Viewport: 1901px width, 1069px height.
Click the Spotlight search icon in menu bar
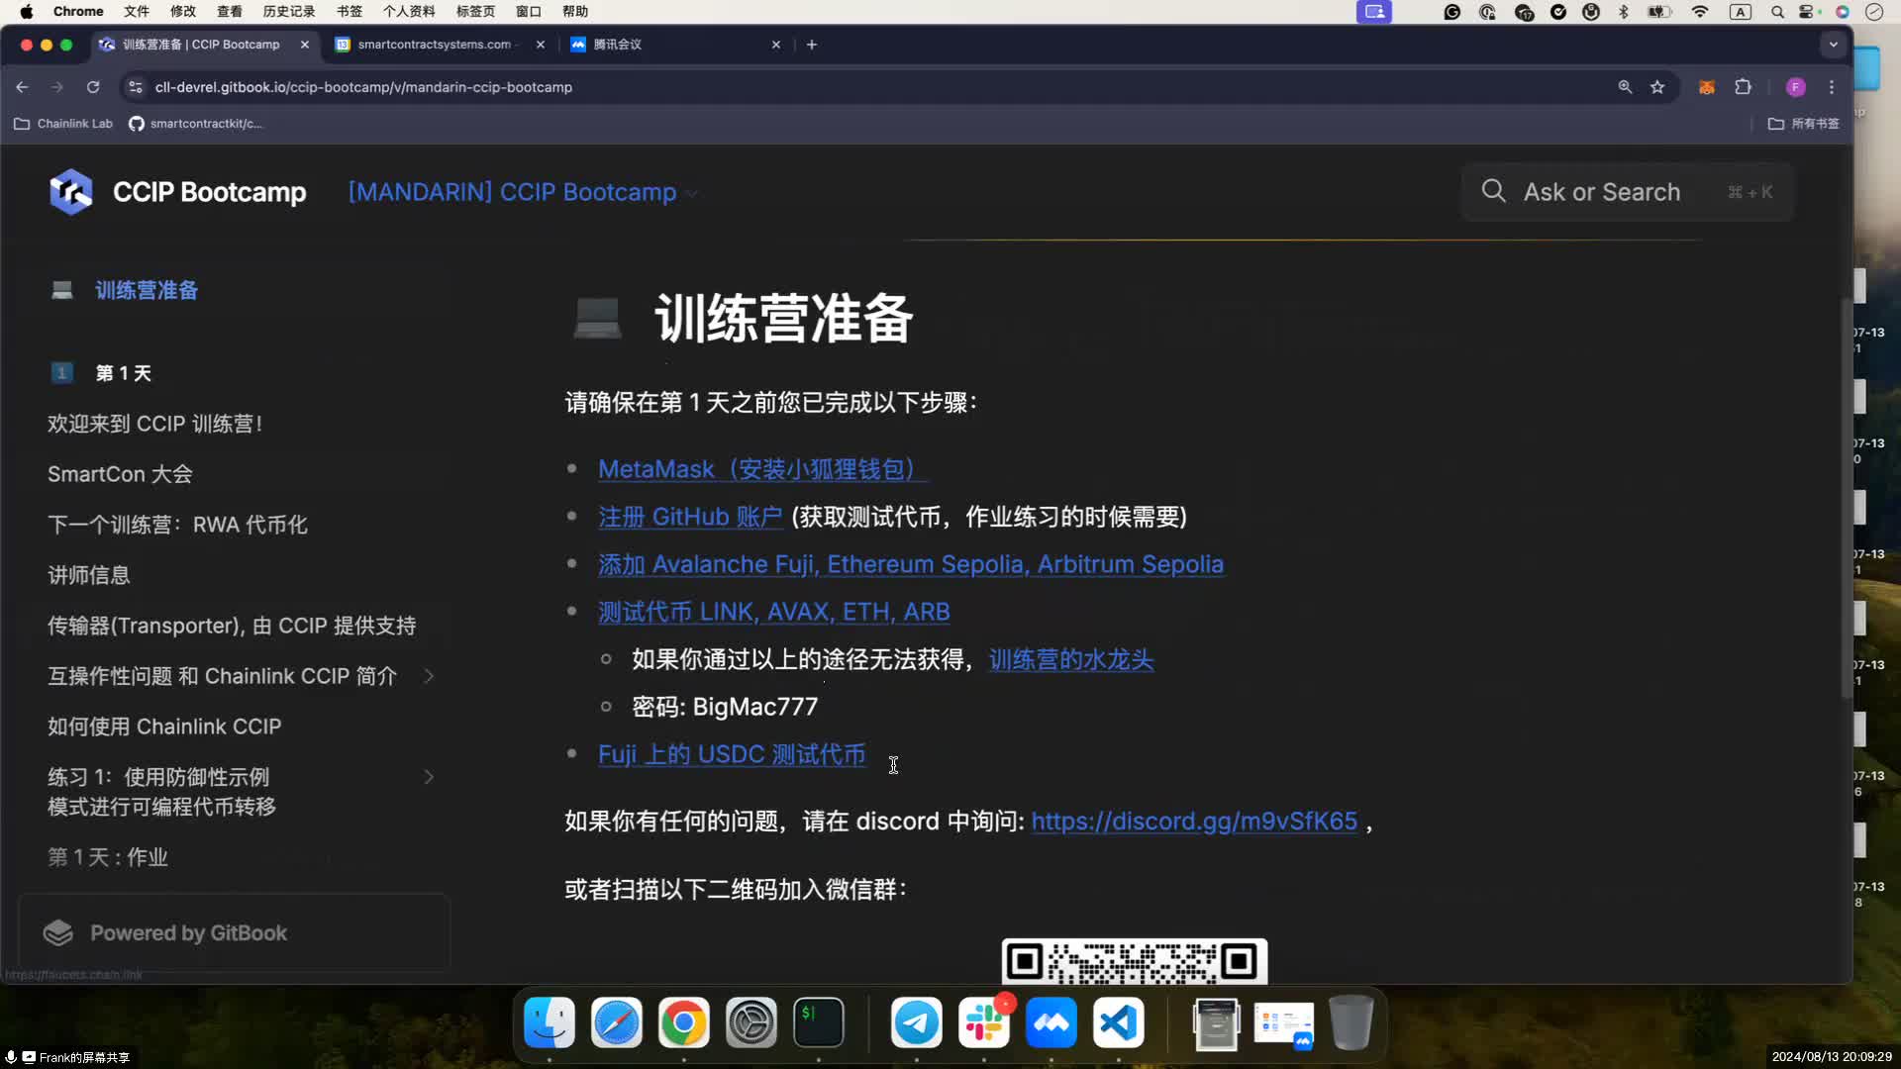pyautogui.click(x=1777, y=12)
